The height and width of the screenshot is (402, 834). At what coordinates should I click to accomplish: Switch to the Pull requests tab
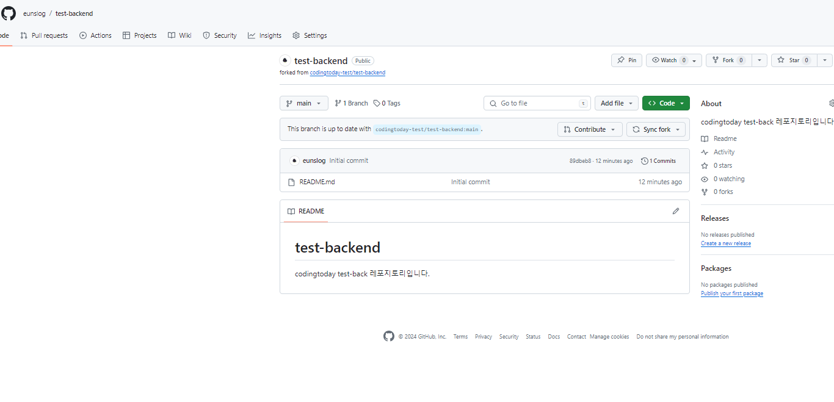[x=44, y=35]
